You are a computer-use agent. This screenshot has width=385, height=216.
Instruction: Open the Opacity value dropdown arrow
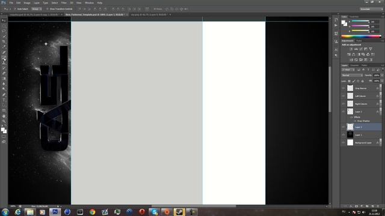[x=382, y=75]
